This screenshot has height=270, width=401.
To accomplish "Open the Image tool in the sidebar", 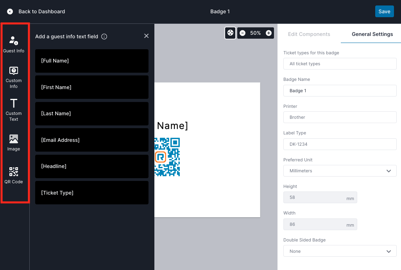I will (14, 143).
